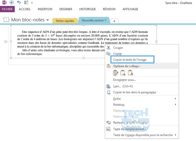Expand the Mon bloc-notes notebook dropdown

click(48, 20)
